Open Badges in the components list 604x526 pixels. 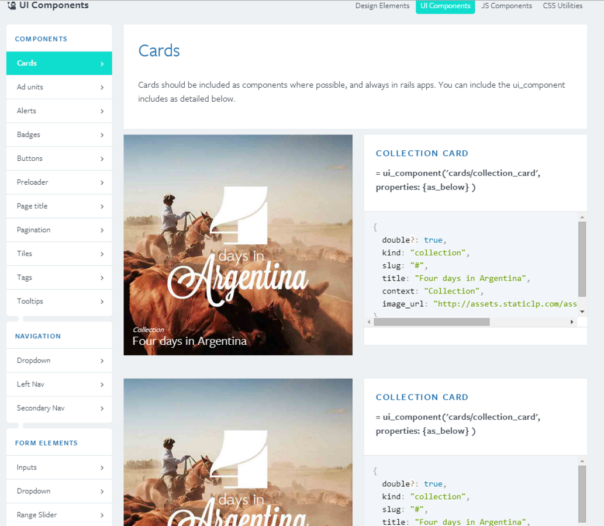[59, 135]
